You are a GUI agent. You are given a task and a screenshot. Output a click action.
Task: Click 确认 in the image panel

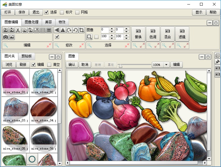pos(72,65)
